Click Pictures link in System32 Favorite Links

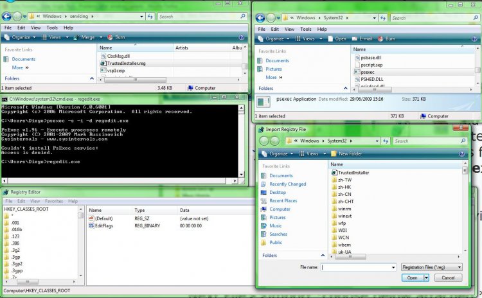[274, 69]
